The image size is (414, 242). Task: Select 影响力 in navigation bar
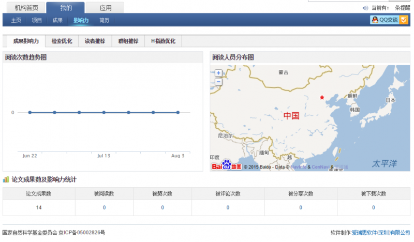point(81,20)
